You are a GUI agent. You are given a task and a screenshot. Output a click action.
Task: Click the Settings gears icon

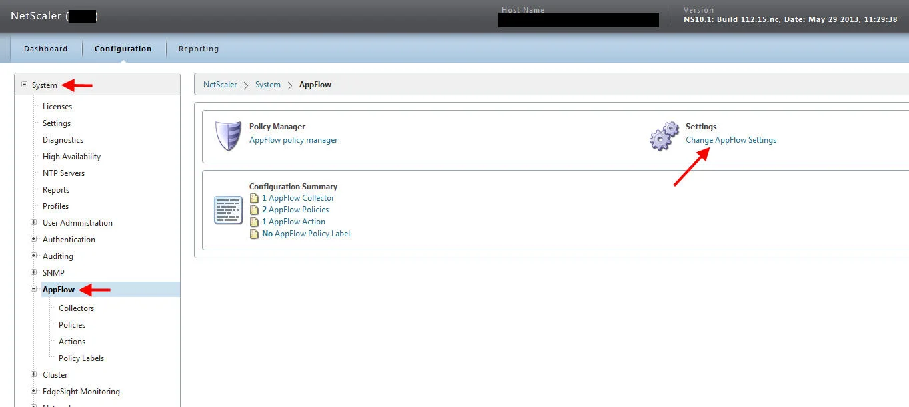pyautogui.click(x=664, y=136)
